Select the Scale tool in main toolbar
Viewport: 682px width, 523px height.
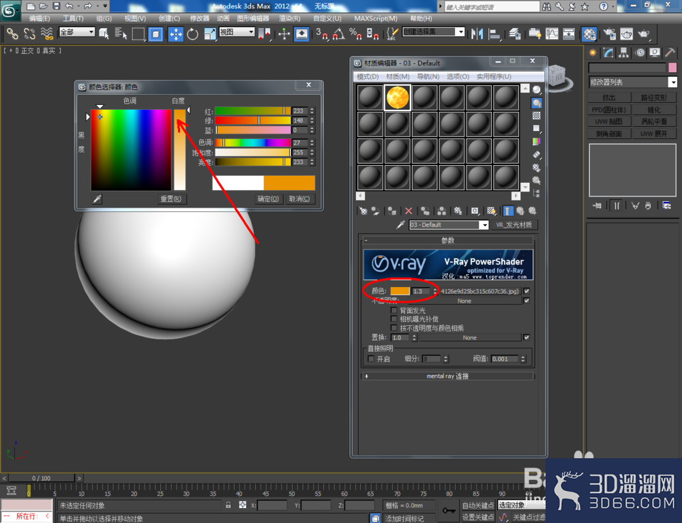(x=209, y=34)
